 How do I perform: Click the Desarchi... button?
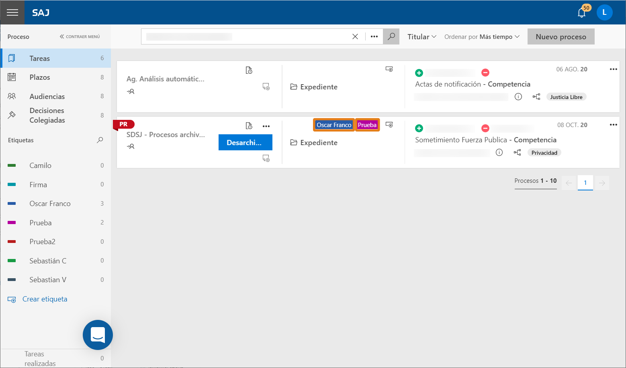click(x=245, y=142)
